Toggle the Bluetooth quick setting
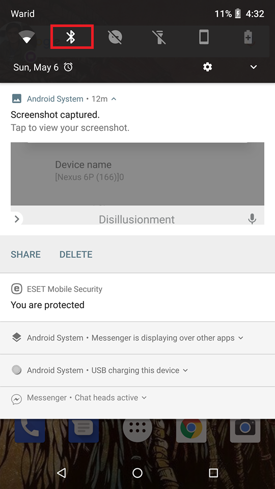Image resolution: width=275 pixels, height=489 pixels. point(71,37)
